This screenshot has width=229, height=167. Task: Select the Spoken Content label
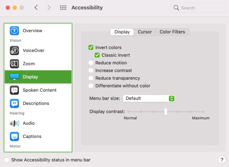pos(40,90)
